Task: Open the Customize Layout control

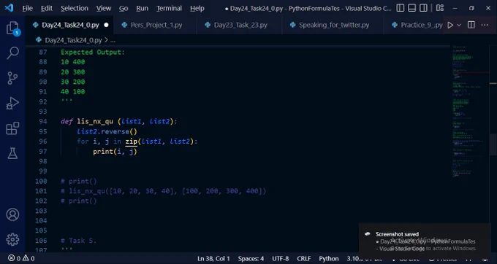Action: (440, 8)
